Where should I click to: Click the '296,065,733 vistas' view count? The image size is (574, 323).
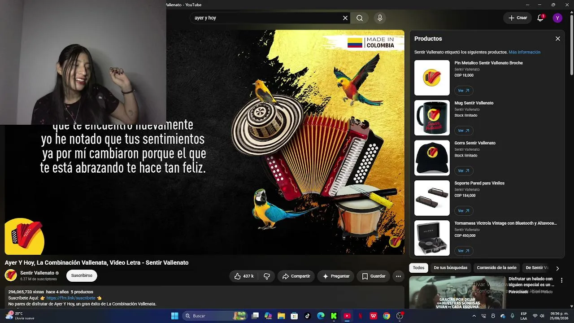pos(26,292)
